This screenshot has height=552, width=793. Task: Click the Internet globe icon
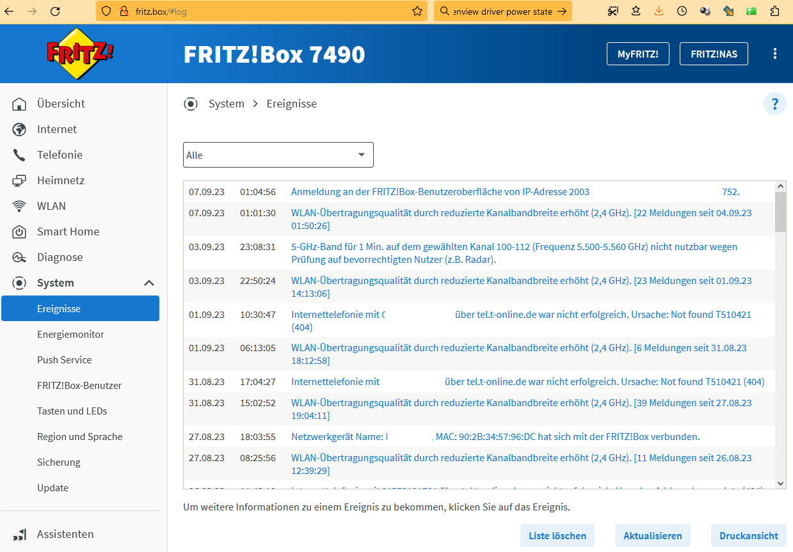20,129
